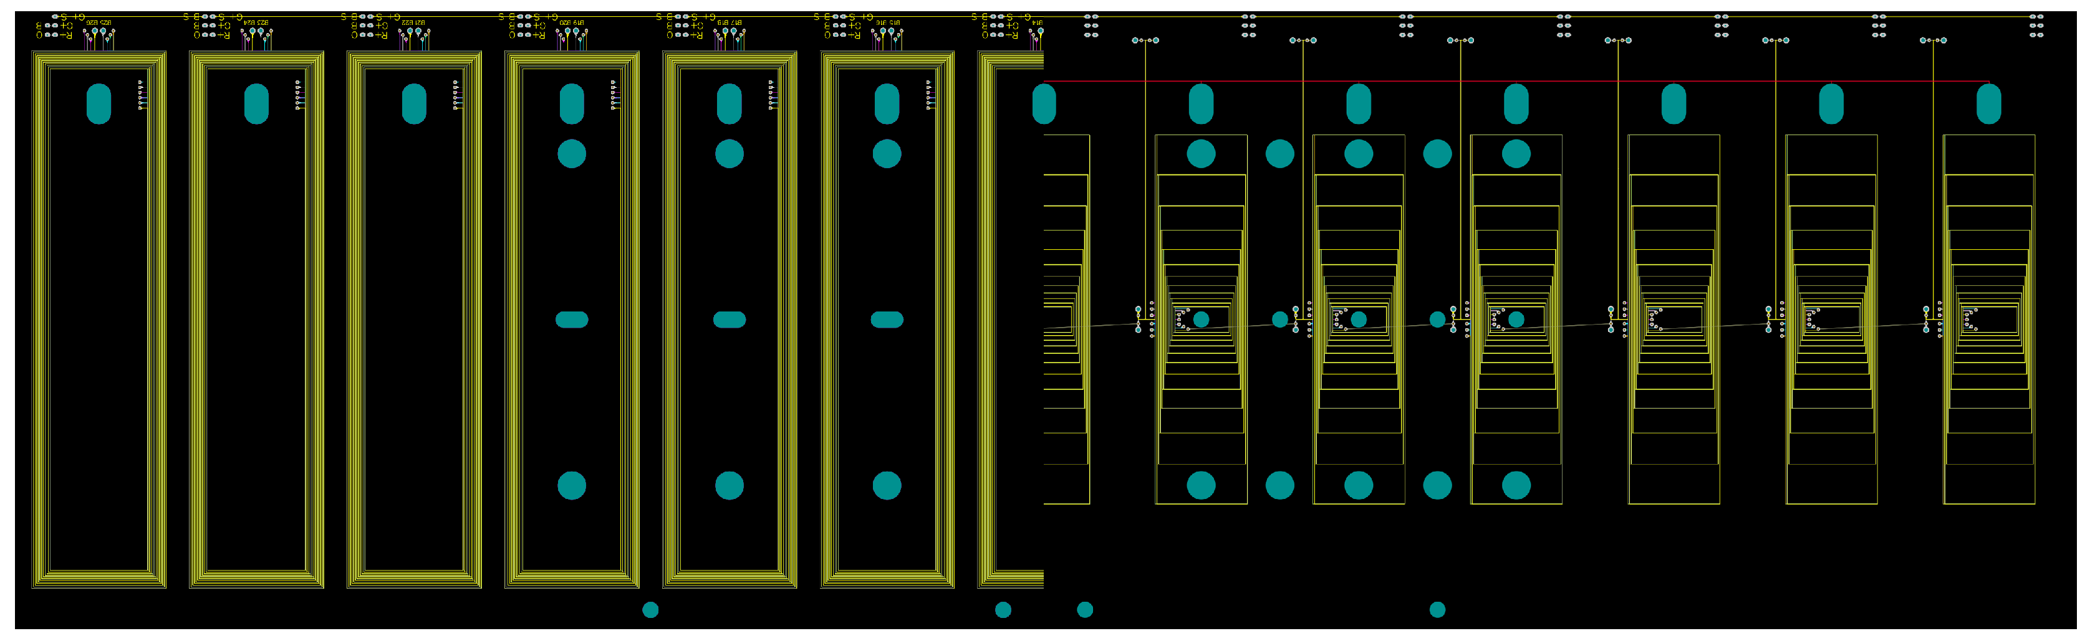Select the red horizontal trace
Screen dimensions: 2090x641
(1516, 82)
